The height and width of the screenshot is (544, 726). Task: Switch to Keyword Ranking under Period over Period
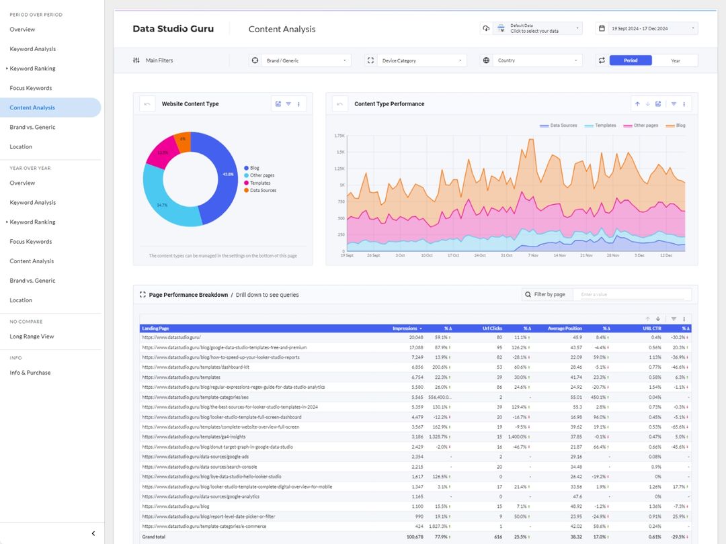(32, 68)
